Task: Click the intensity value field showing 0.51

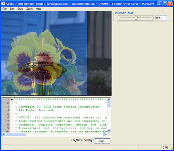Action: point(161,18)
